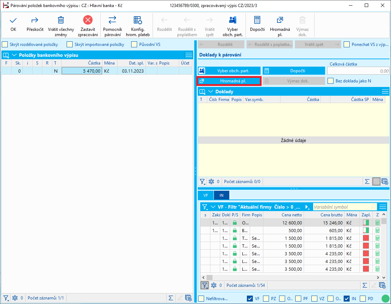Image resolution: width=391 pixels, height=304 pixels.
Task: Toggle Původní VS checkbox
Action: pyautogui.click(x=134, y=45)
